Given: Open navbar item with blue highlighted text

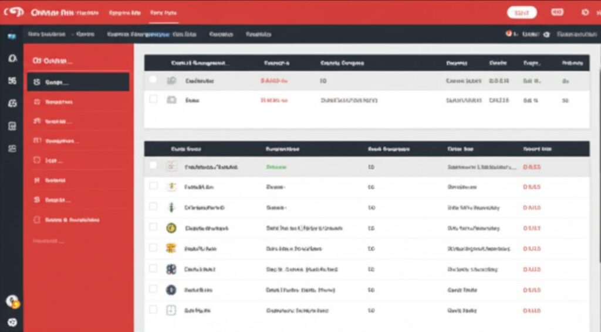Looking at the screenshot, I should point(138,34).
